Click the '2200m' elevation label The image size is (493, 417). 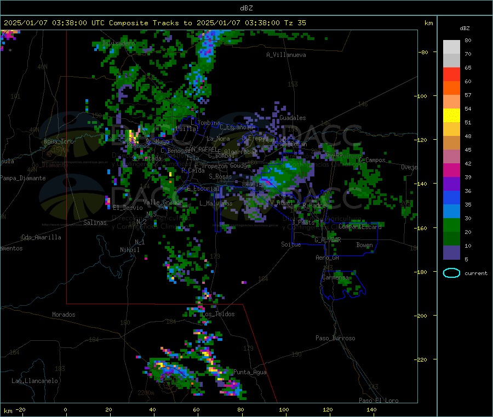click(x=146, y=392)
